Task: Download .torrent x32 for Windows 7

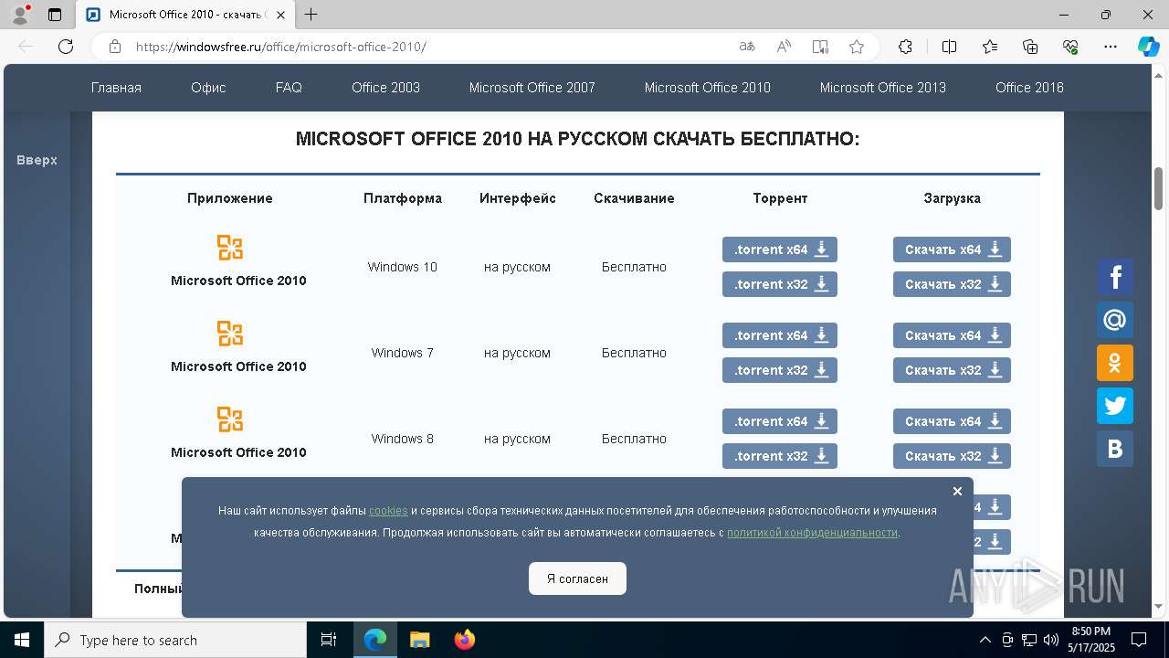Action: click(x=780, y=370)
